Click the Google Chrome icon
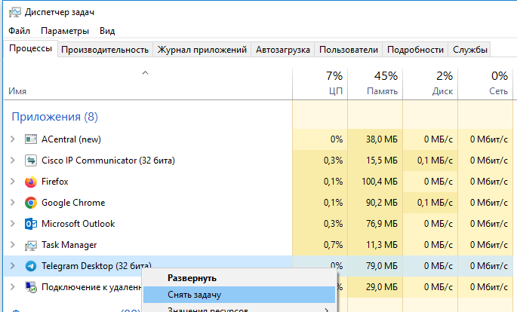The height and width of the screenshot is (312, 517). tap(31, 203)
